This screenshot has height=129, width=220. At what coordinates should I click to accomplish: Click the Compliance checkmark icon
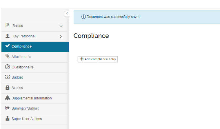pos(8,46)
